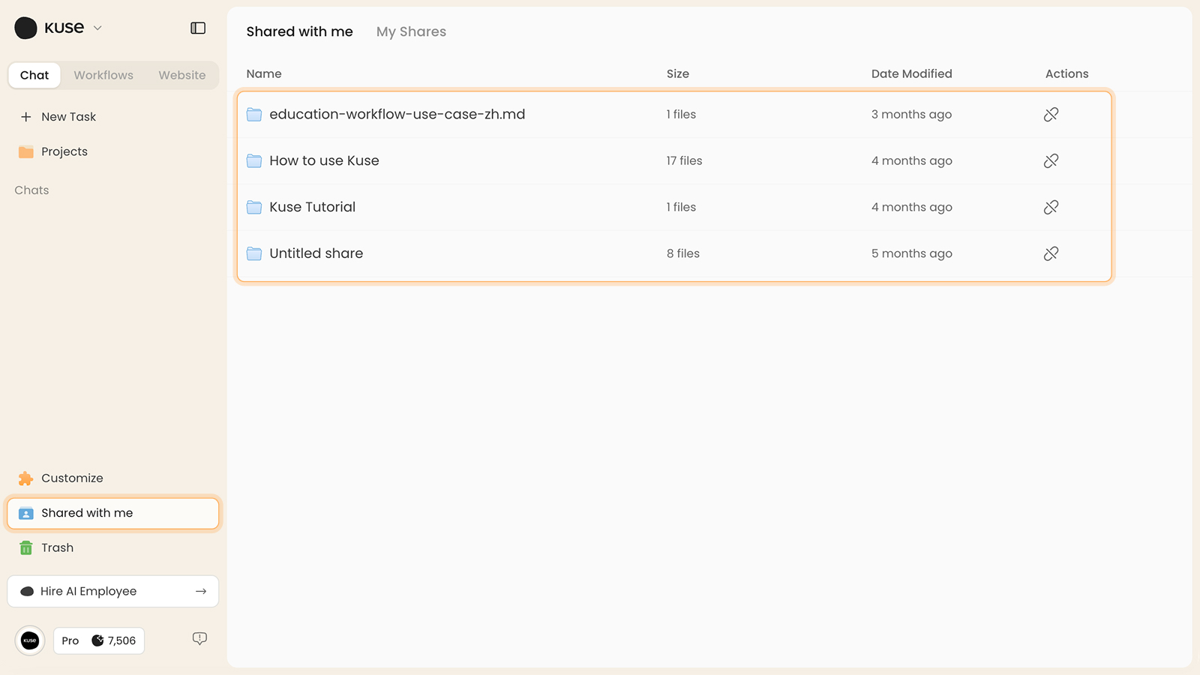Image resolution: width=1200 pixels, height=675 pixels.
Task: Click folder icon for How to use Kuse
Action: pos(254,161)
